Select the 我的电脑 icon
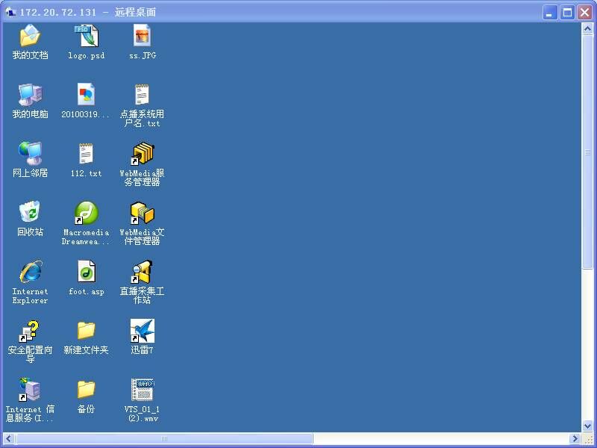The width and height of the screenshot is (597, 448). coord(30,95)
